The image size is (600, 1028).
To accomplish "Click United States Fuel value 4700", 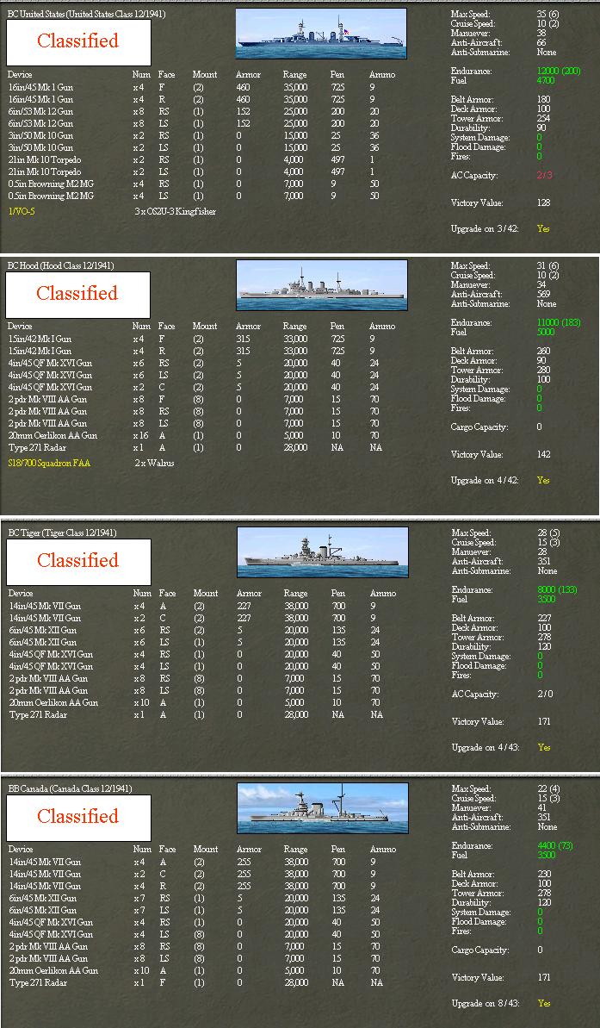I will tap(545, 80).
